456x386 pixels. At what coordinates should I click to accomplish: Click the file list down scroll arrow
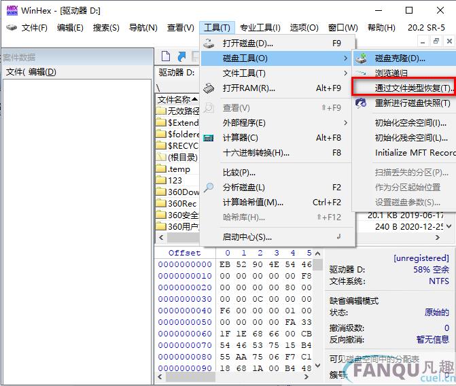pyautogui.click(x=449, y=226)
